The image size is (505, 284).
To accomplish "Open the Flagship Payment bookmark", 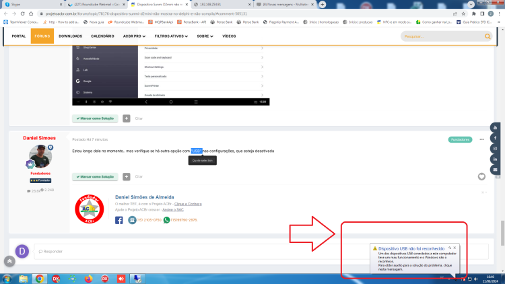I will (281, 22).
